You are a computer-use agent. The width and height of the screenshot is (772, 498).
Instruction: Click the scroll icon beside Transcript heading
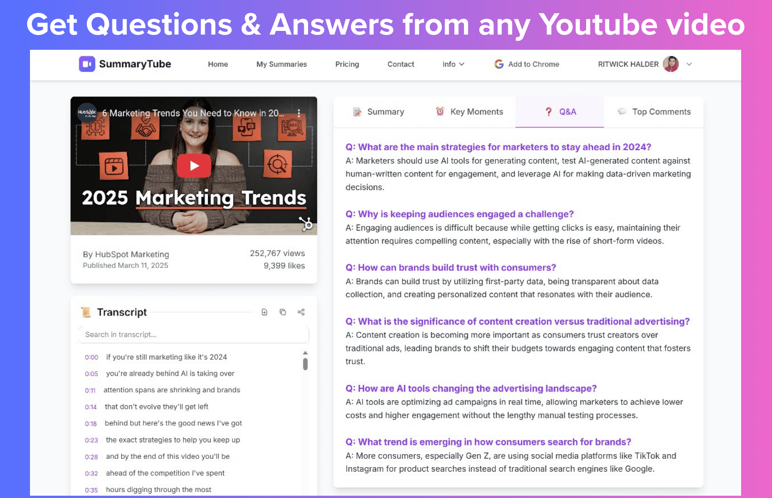pos(86,312)
